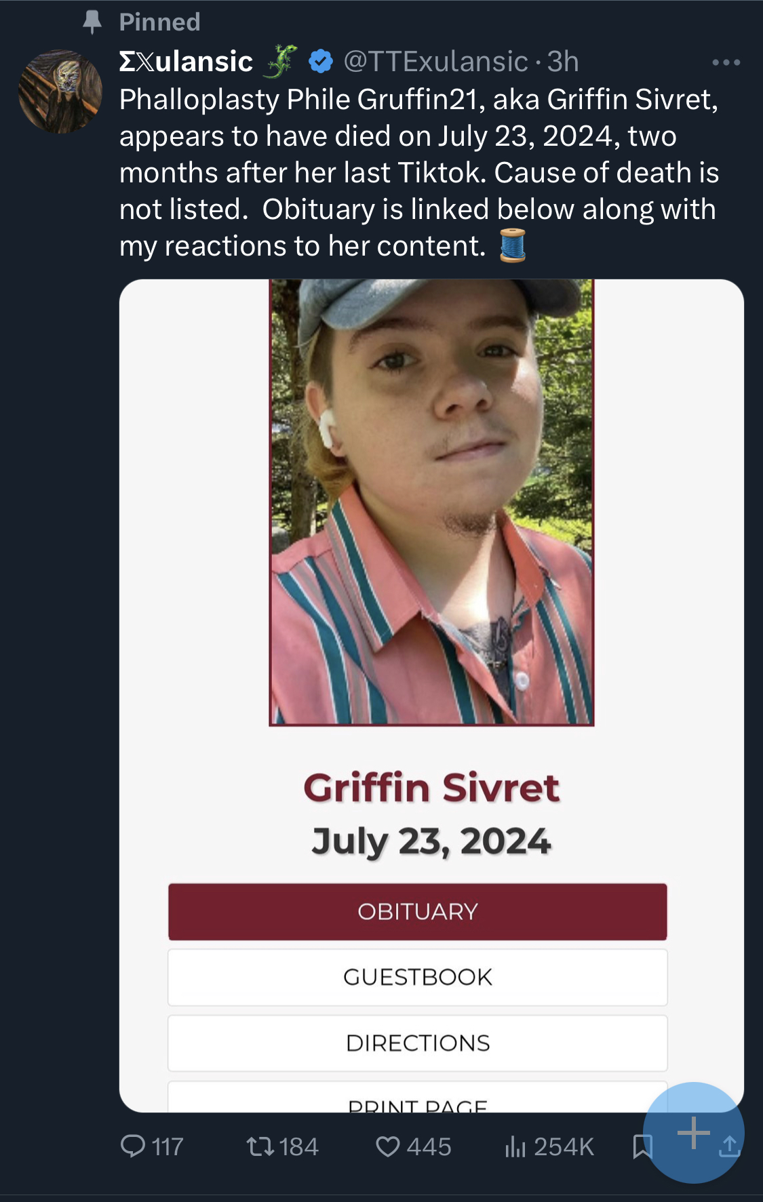
Task: Click the PRINT PAGE button
Action: click(418, 1097)
